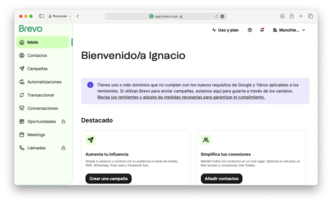Open the page options ellipsis in address bar
Screen dimensions: 332x204
222,16
